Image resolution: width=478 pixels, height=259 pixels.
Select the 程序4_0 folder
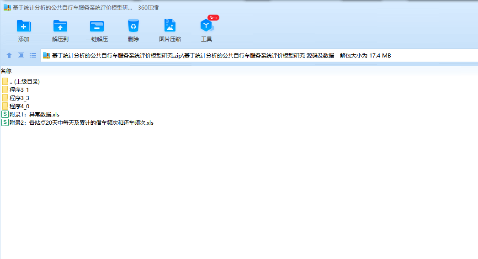coord(15,106)
